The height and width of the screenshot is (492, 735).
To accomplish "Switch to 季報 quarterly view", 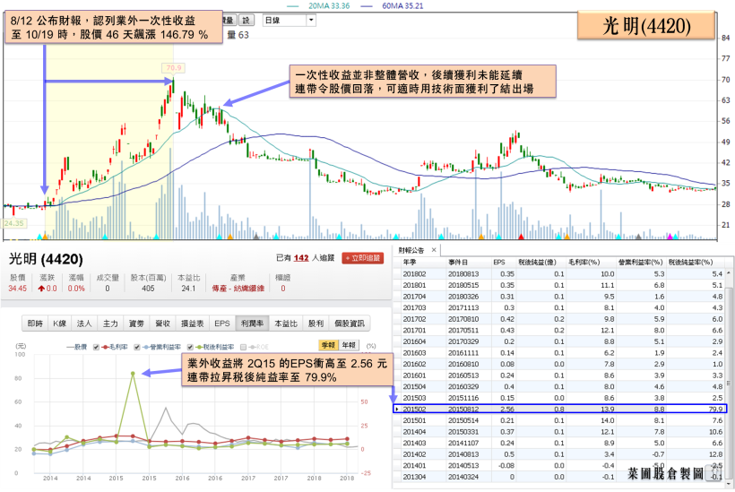I will 328,345.
